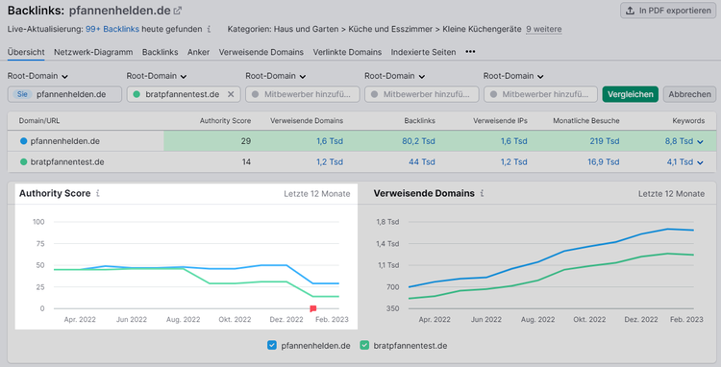Open pfannenhelden.de external link icon in heading

(178, 11)
